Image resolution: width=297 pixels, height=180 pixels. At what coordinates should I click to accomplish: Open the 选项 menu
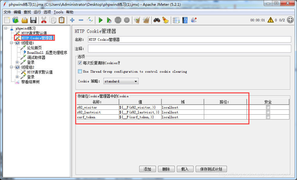click(x=47, y=12)
